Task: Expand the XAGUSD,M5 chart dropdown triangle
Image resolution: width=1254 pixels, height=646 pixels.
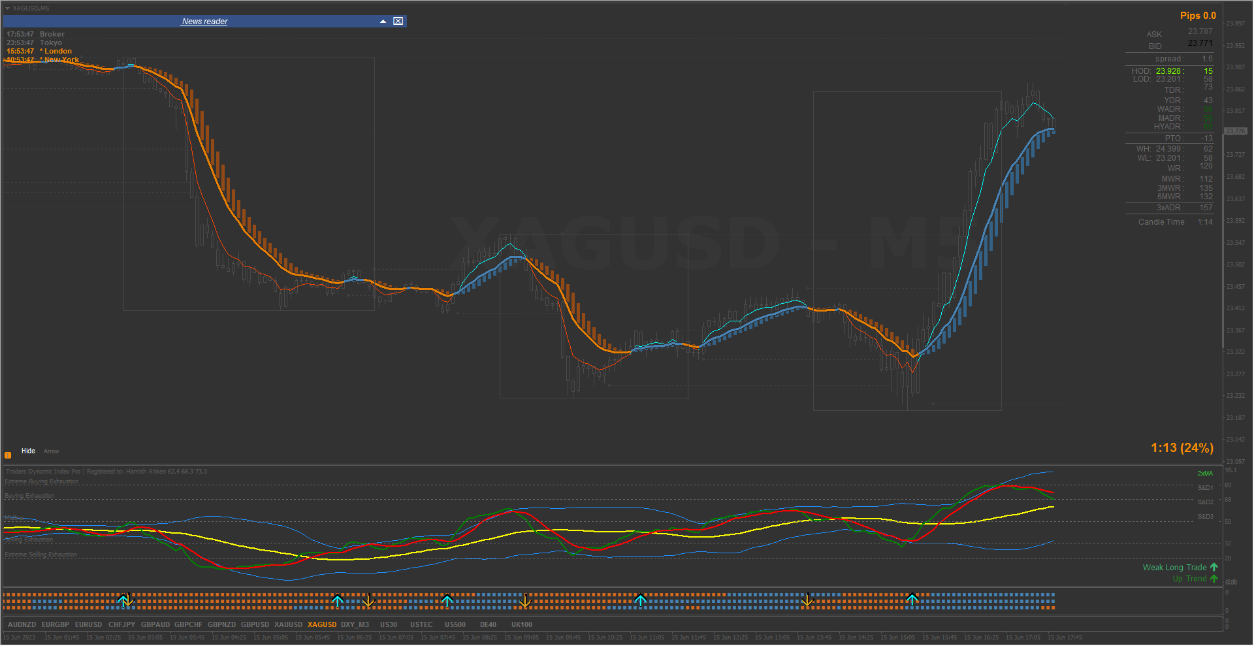Action: 7,8
